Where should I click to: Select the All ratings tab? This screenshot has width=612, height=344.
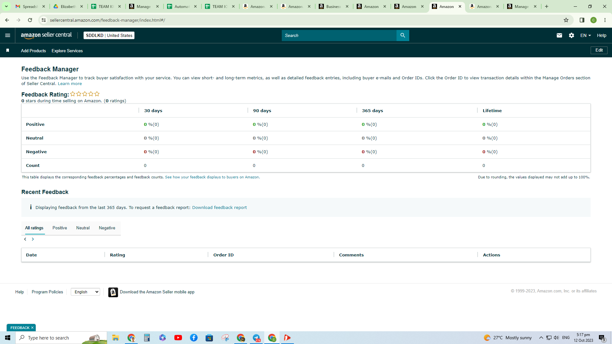(x=34, y=228)
